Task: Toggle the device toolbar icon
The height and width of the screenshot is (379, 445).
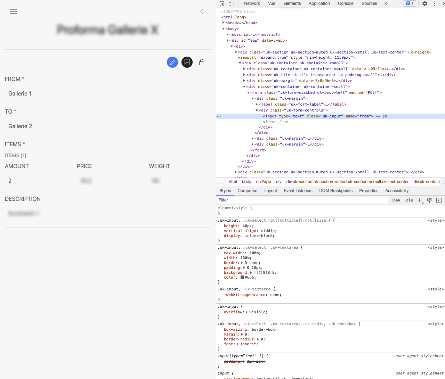Action: coord(230,3)
